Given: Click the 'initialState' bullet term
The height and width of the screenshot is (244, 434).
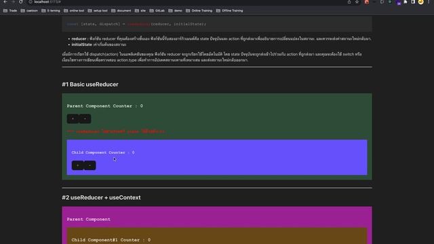Looking at the screenshot, I should tap(81, 45).
